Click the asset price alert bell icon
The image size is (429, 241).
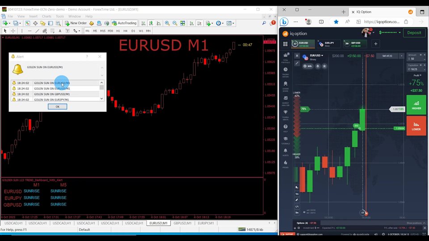point(318,66)
